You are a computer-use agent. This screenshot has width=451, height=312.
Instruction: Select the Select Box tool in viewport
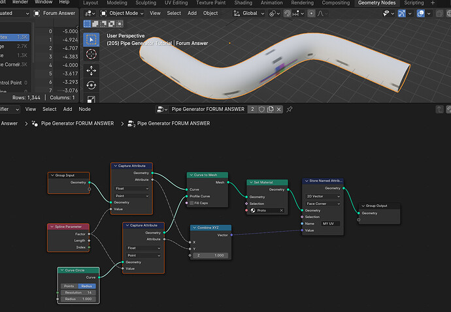(x=91, y=39)
